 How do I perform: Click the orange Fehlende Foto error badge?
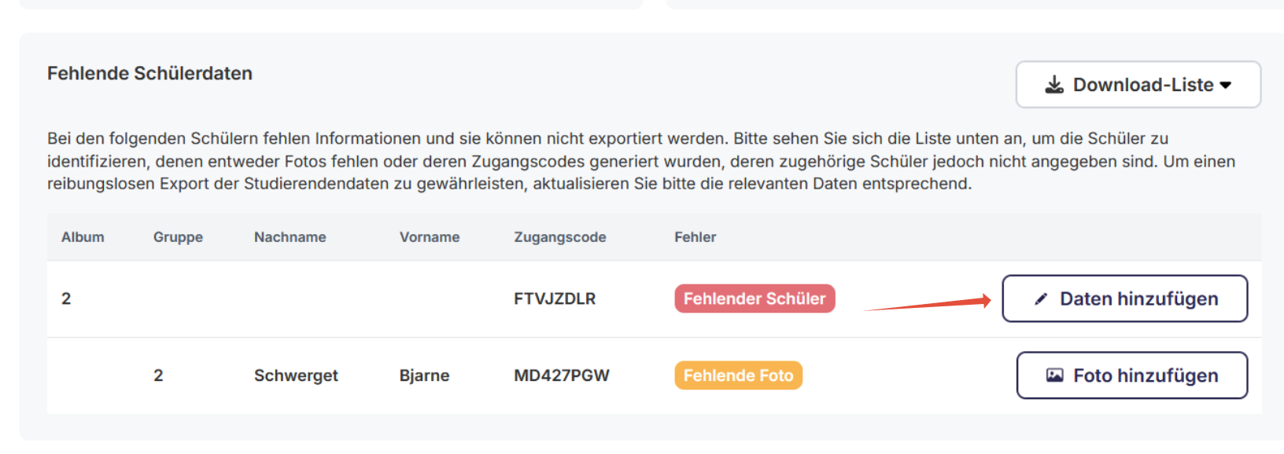tap(737, 375)
